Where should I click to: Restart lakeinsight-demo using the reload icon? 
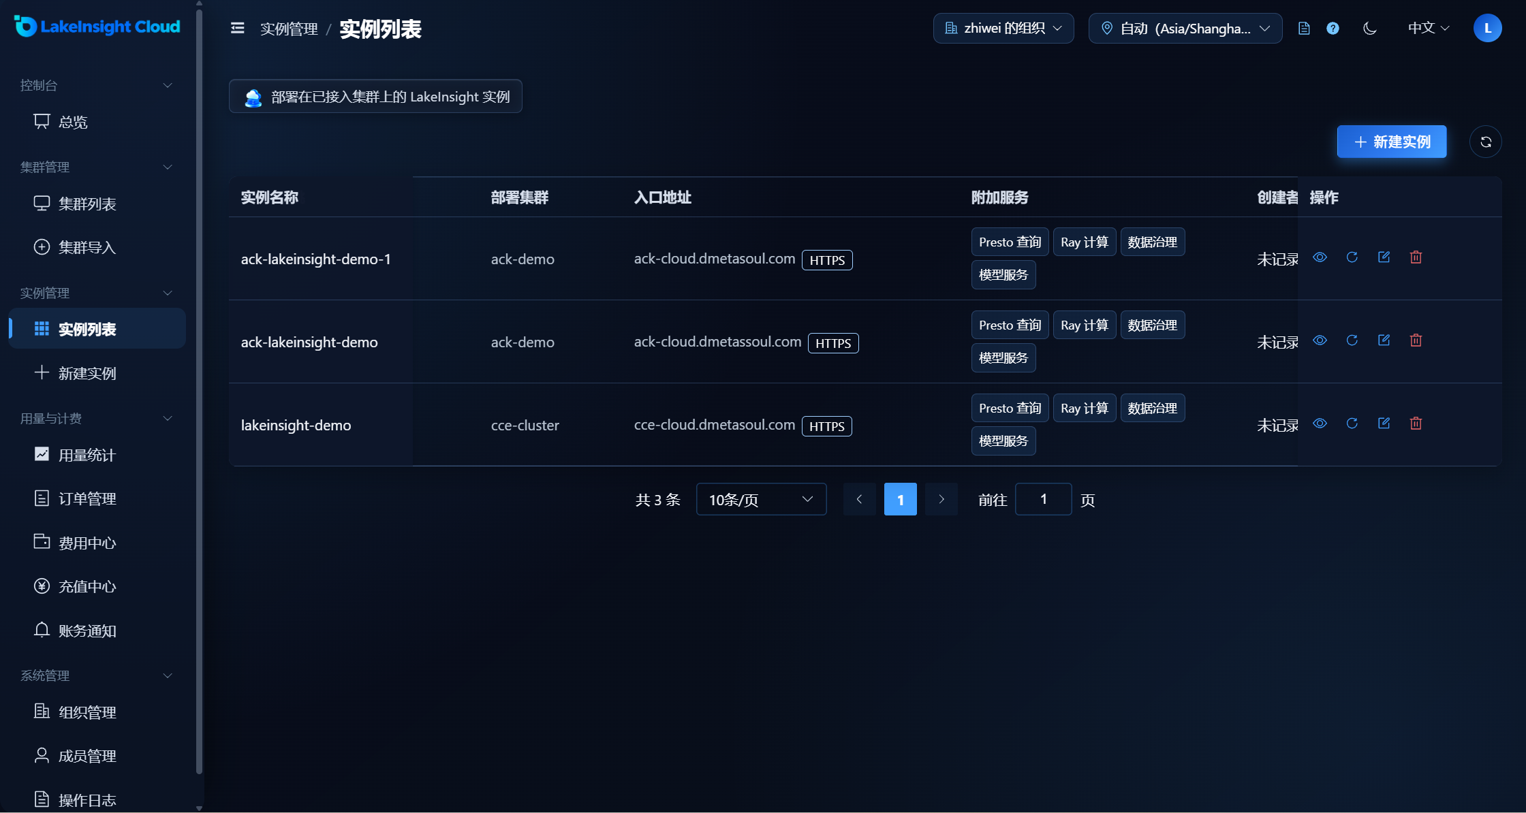(x=1352, y=424)
